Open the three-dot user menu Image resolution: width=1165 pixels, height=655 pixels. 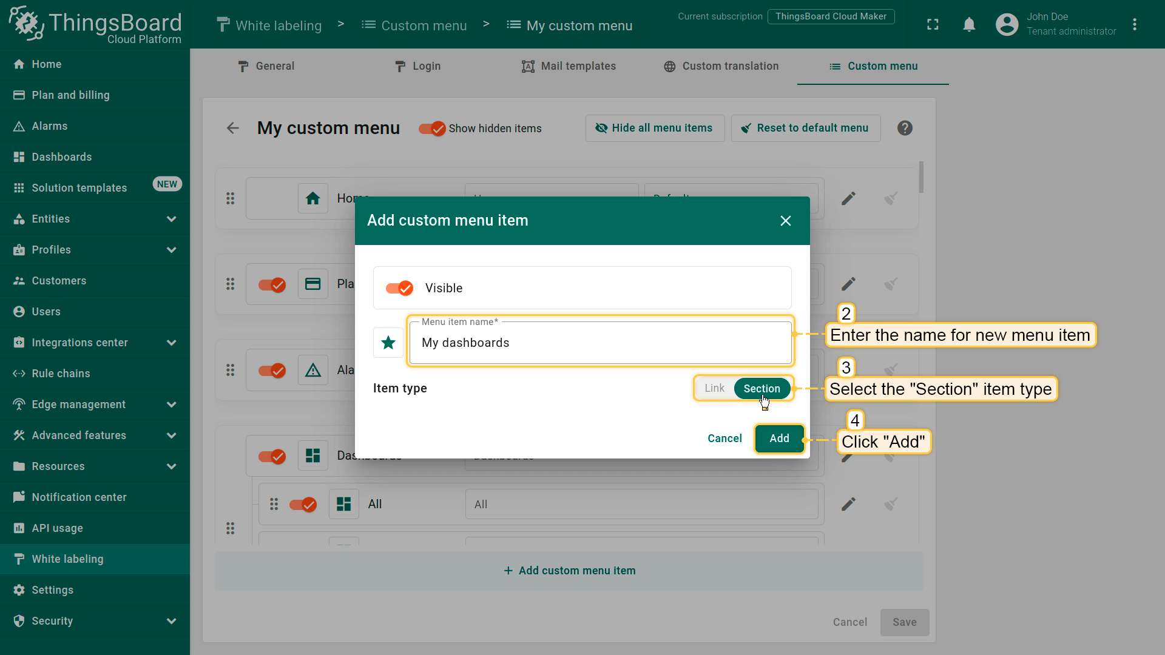coord(1135,25)
